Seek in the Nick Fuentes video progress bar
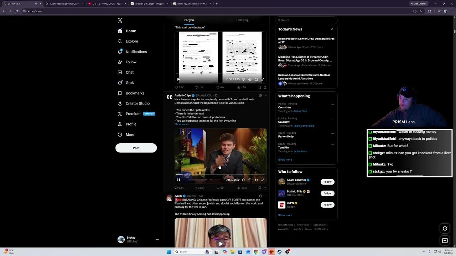This screenshot has height=256, width=456. point(221,175)
